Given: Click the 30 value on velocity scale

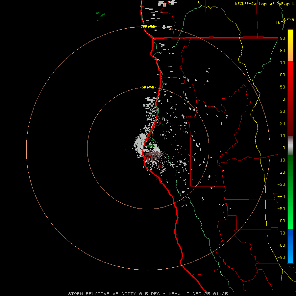Looking at the screenshot, I should [283, 111].
